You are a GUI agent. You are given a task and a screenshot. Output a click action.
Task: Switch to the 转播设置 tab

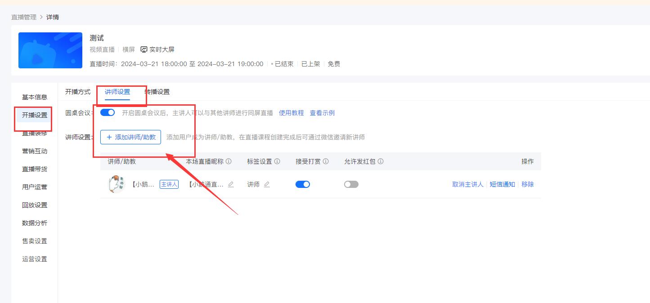(x=156, y=91)
